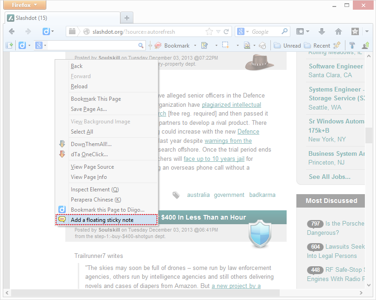
Task: Click the Diigo clock history icon
Action: point(263,45)
